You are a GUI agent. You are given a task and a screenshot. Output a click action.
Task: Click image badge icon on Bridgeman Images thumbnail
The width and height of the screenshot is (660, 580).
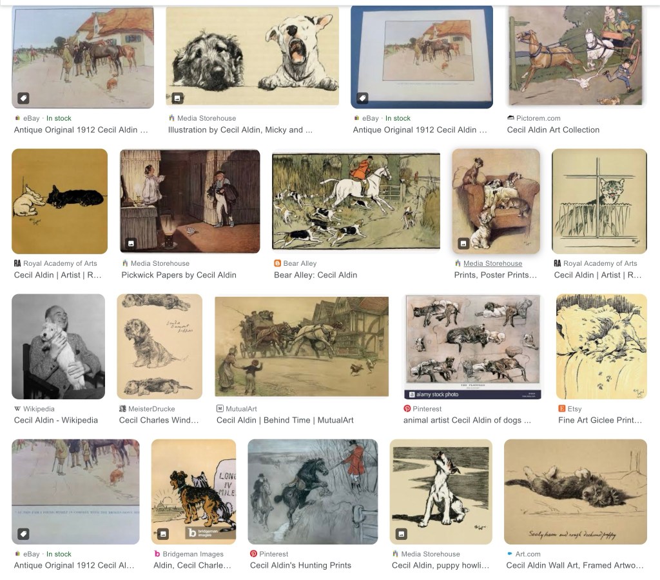pos(163,534)
